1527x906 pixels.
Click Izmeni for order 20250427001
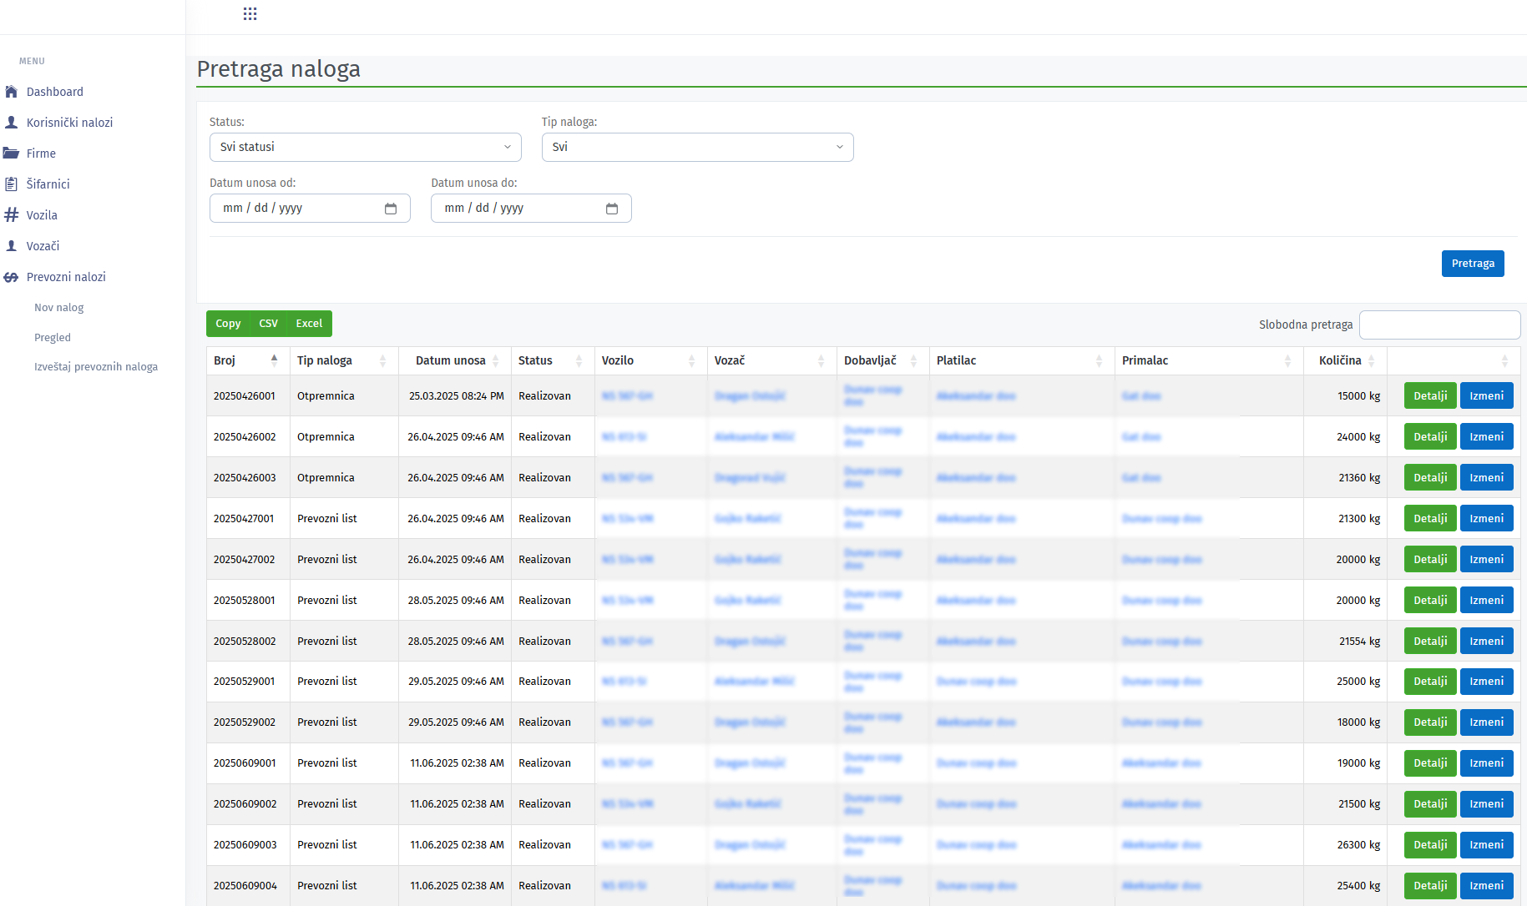1486,519
